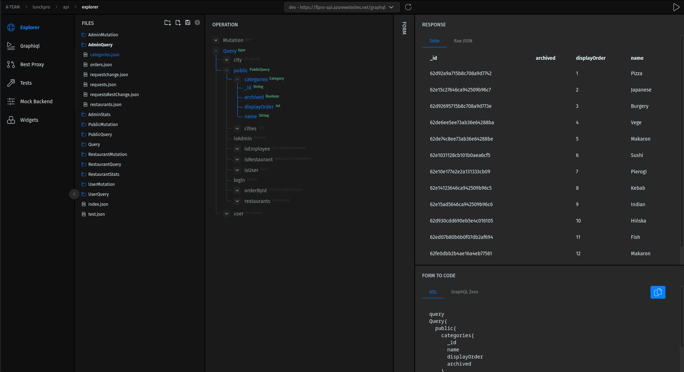Viewport: 684px width, 372px height.
Task: Refresh the GraphQL endpoint with the reload icon
Action: pos(409,7)
